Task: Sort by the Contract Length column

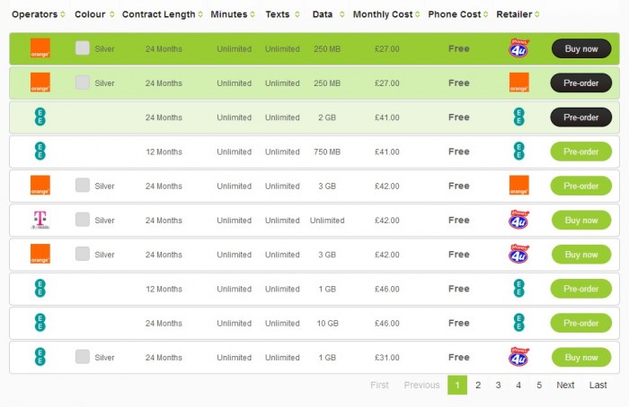Action: pos(162,14)
